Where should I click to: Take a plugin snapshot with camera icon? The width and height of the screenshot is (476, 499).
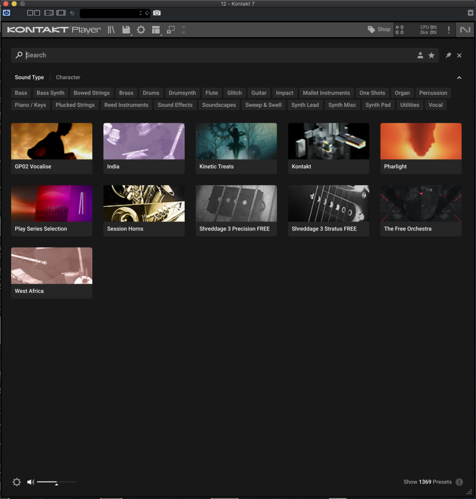coord(157,13)
